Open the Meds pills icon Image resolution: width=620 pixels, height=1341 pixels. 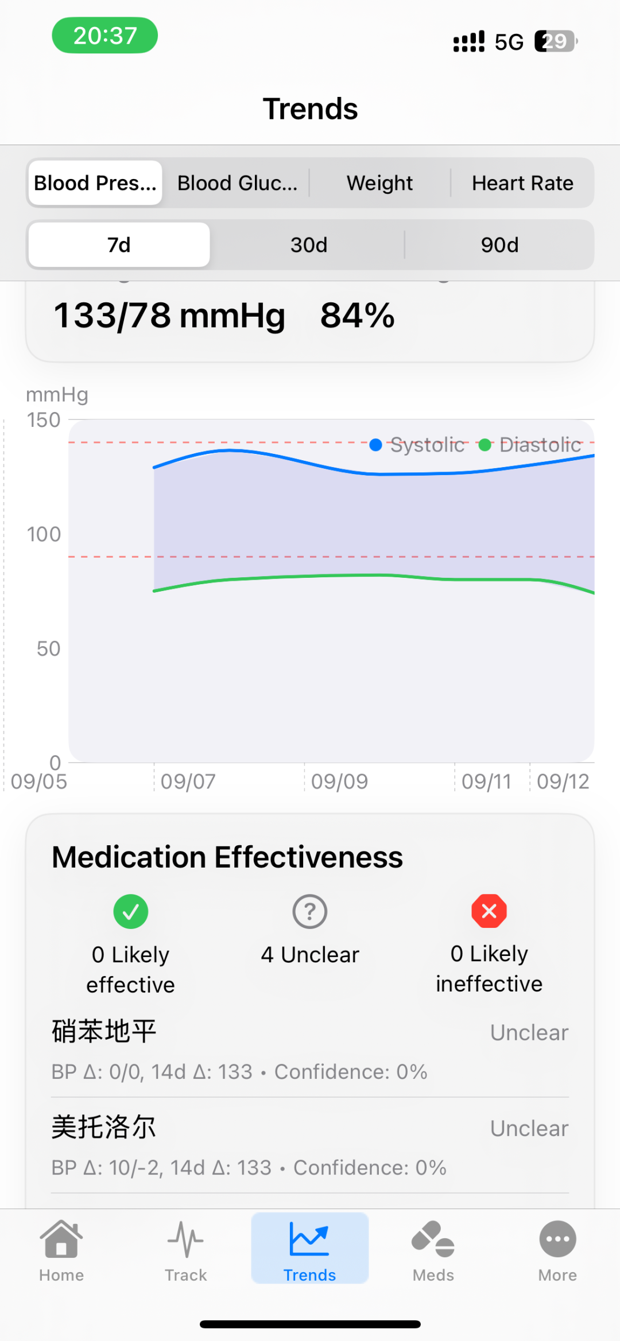tap(433, 1239)
